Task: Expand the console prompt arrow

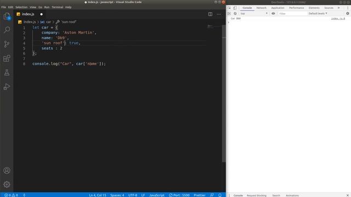Action: (x=229, y=22)
